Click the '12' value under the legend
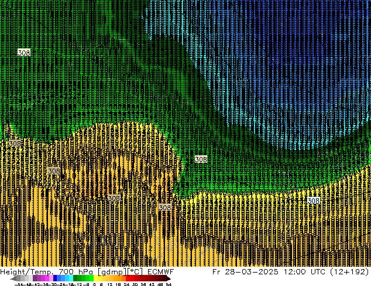Image resolution: width=371 pixels, height=286 pixels. [x=110, y=284]
